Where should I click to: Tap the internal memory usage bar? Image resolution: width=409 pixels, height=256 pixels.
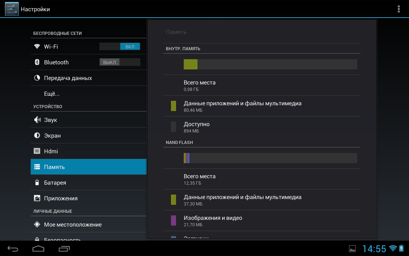click(x=270, y=64)
